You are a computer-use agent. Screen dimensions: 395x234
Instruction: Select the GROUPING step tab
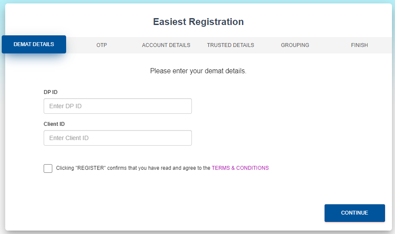(x=295, y=45)
